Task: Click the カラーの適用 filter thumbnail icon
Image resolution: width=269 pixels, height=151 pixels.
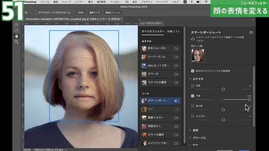Action: [144, 135]
